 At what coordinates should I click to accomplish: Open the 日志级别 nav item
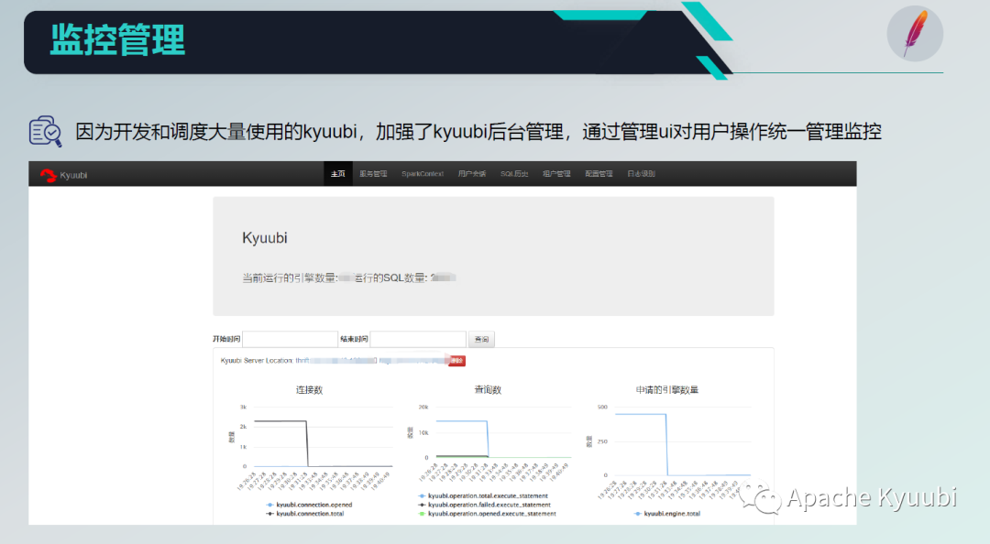[x=641, y=174]
